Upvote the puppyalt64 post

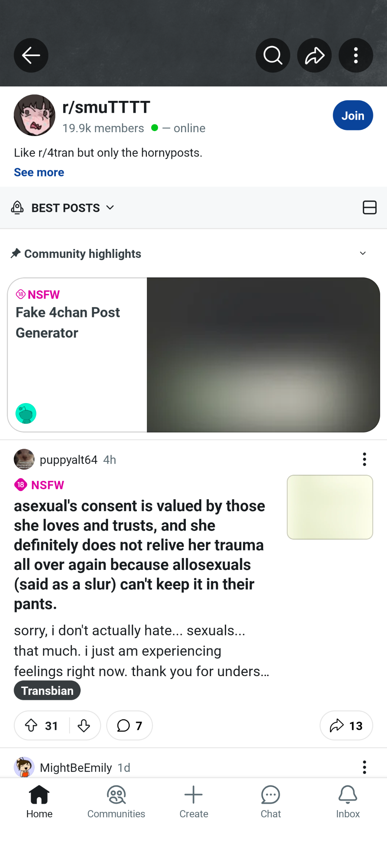click(x=31, y=725)
